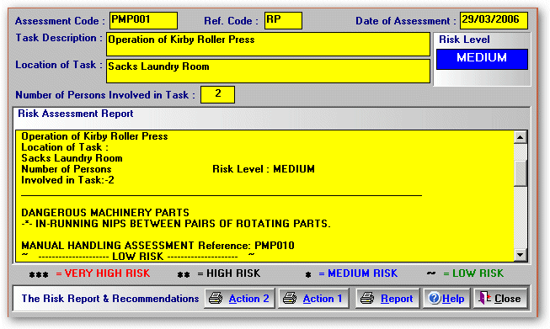This screenshot has width=550, height=329.
Task: Open the Action 2 recommendations
Action: pyautogui.click(x=239, y=299)
